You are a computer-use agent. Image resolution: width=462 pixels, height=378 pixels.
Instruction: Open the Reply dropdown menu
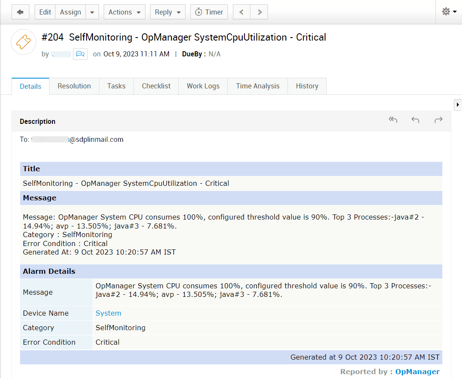[x=168, y=12]
